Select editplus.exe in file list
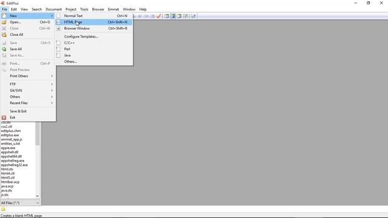Viewport: 388px width, 218px height. [x=10, y=135]
